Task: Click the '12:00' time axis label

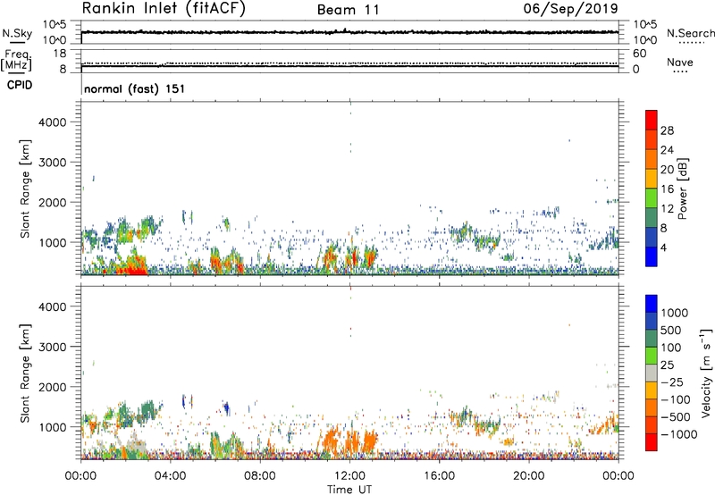Action: (349, 476)
